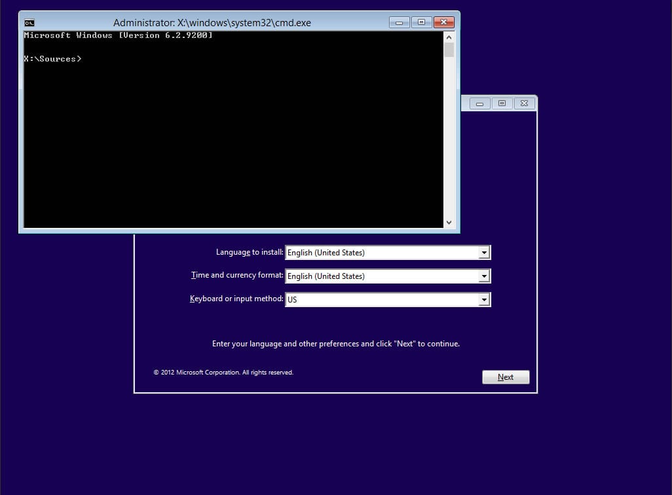The height and width of the screenshot is (495, 672).
Task: Click the console scrollbar up arrow
Action: 449,37
